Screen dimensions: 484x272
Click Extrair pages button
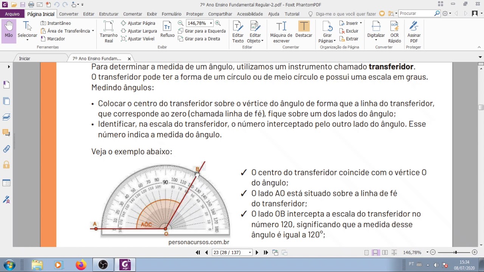[x=349, y=39]
